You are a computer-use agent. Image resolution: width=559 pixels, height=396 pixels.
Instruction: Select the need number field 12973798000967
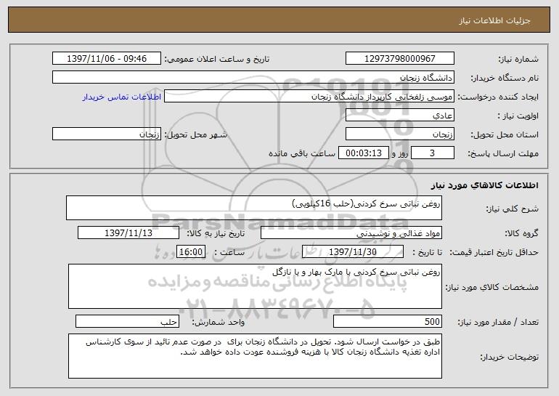(x=399, y=59)
